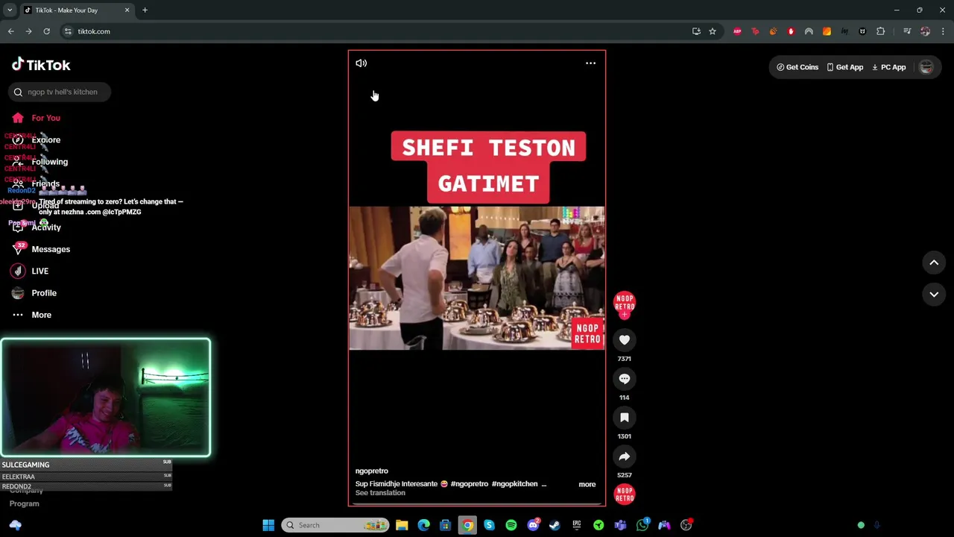Open the NGOP Retro creator avatar
Screen dimensions: 954x537
(625, 302)
